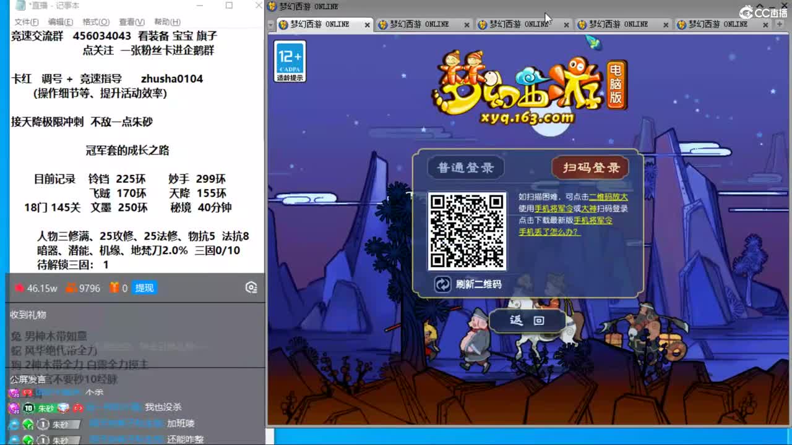
Task: Open the 编辑(E) menu in Notepad
Action: pos(61,22)
